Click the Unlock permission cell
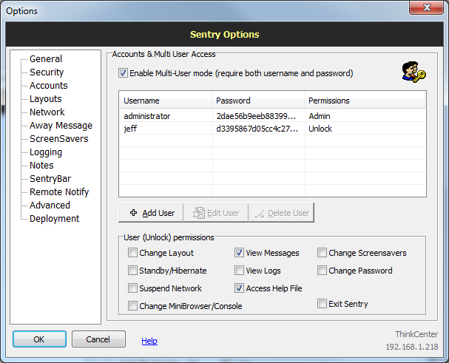The width and height of the screenshot is (449, 363). click(x=320, y=129)
